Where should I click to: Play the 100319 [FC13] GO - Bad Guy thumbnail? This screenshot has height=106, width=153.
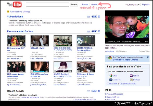(x=86, y=41)
